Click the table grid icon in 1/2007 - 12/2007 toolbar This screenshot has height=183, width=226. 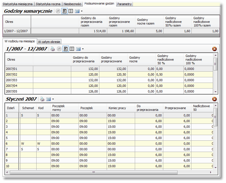(78, 49)
